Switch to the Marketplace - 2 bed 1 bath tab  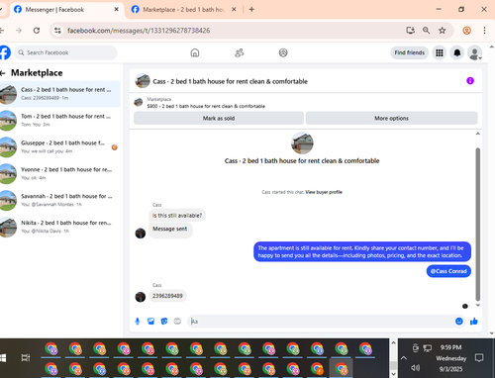pyautogui.click(x=184, y=10)
